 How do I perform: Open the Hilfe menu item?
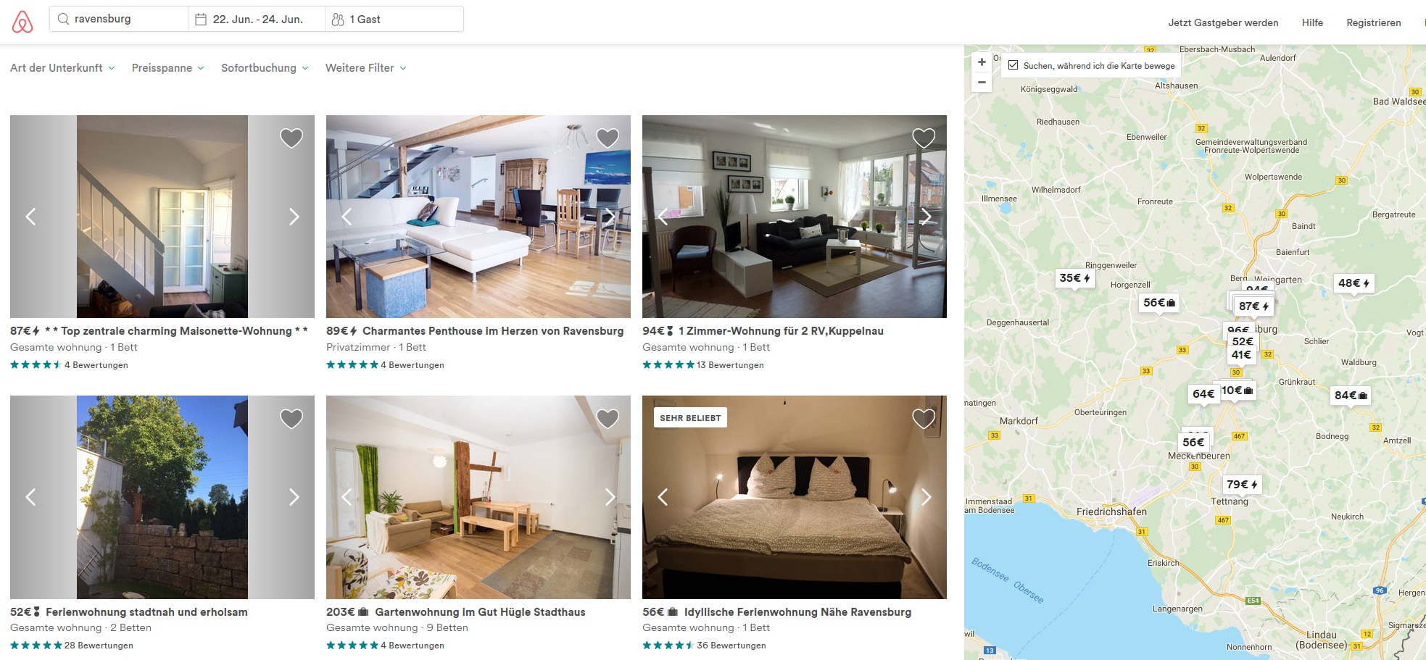1312,22
